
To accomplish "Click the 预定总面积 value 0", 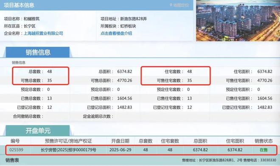I will 118,90.
